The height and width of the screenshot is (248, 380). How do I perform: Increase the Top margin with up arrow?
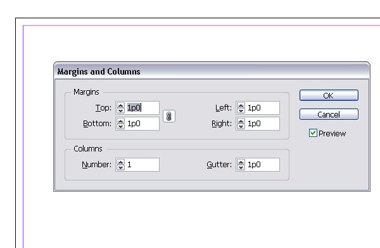pyautogui.click(x=120, y=105)
